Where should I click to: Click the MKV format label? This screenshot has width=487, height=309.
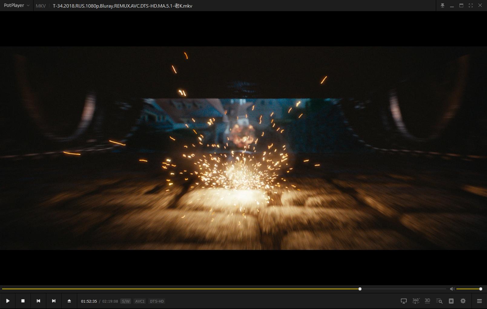click(x=41, y=6)
